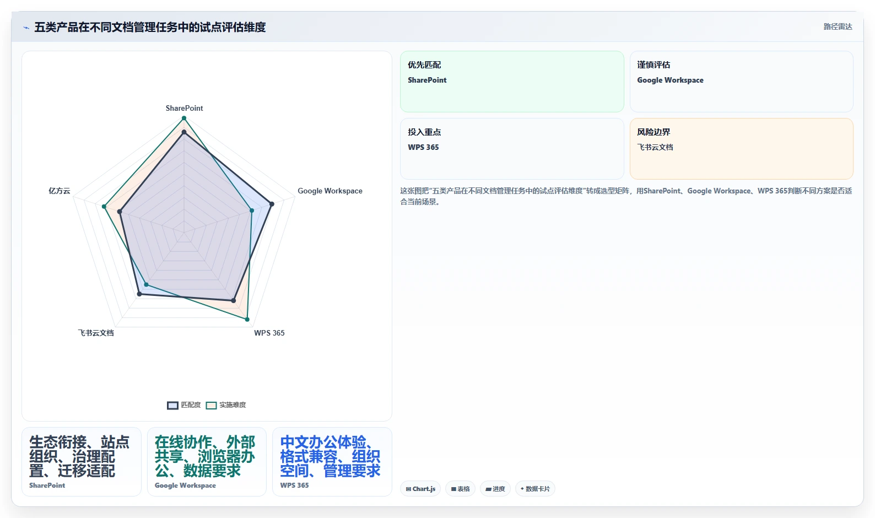Image resolution: width=875 pixels, height=518 pixels.
Task: Toggle the 匹配度 legend color swatch
Action: [172, 405]
